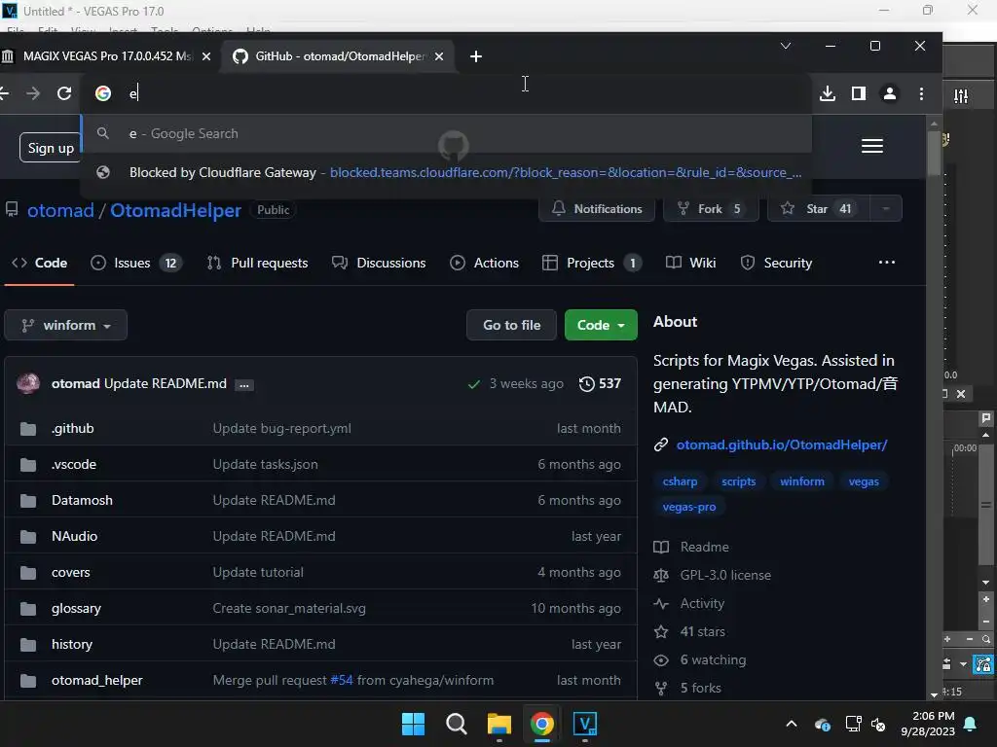This screenshot has height=747, width=997.
Task: Click the csharp topic tag
Action: coord(680,481)
